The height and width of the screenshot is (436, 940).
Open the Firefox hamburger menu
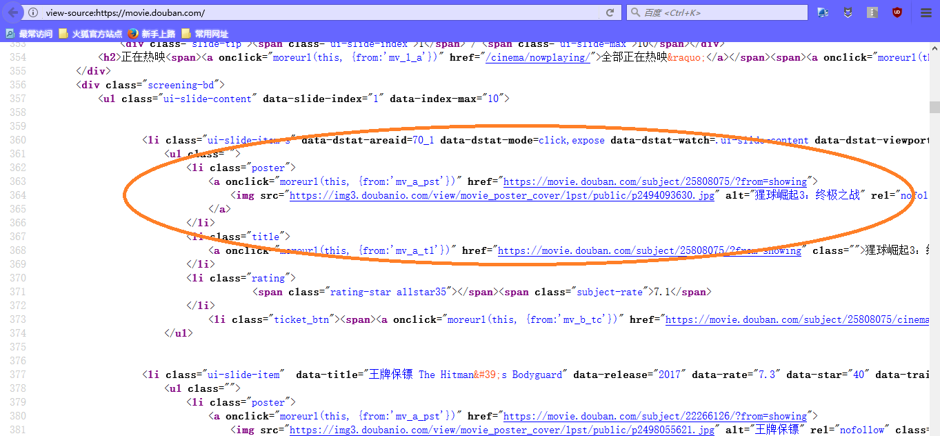[926, 12]
